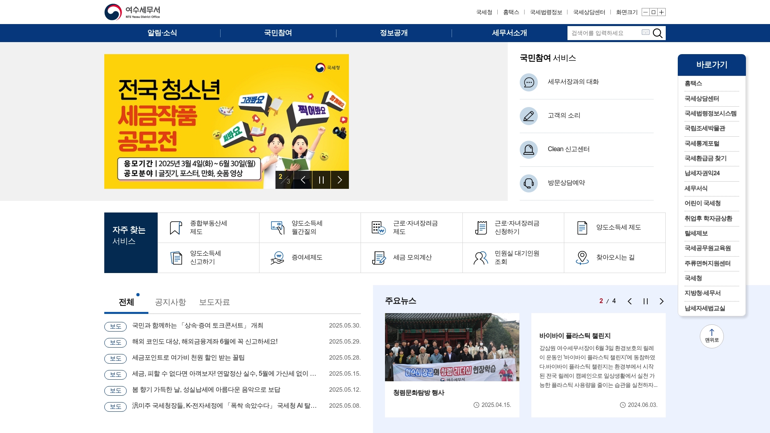Screen dimensions: 770x433
Task: Click the 세금 모의계산 icon
Action: (x=379, y=258)
